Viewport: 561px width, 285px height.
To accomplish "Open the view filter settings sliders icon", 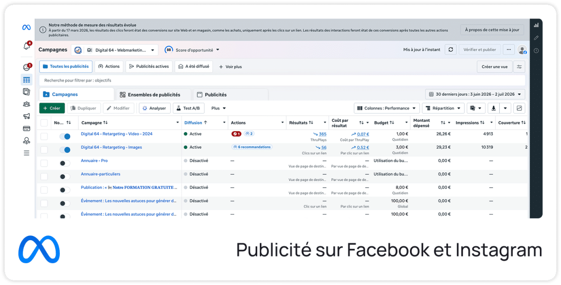I will pos(519,67).
